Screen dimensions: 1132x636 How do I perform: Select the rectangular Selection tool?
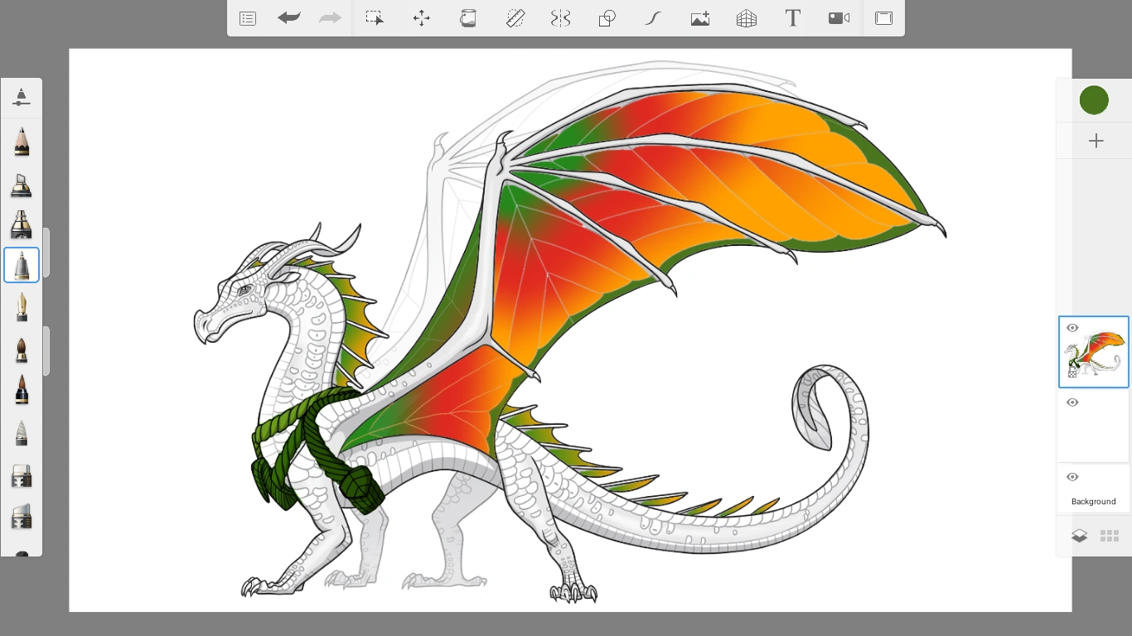pos(375,18)
